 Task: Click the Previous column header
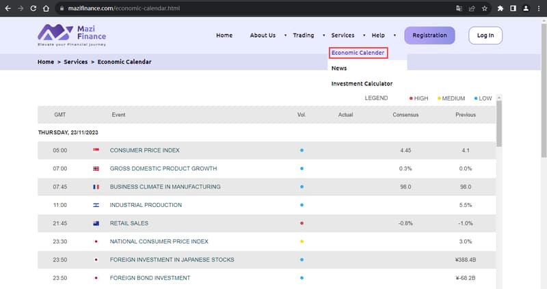(x=466, y=115)
